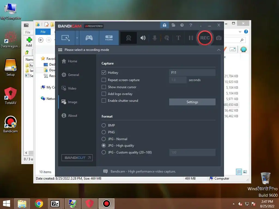Enable Repeat screen capture
The width and height of the screenshot is (279, 209).
point(104,80)
